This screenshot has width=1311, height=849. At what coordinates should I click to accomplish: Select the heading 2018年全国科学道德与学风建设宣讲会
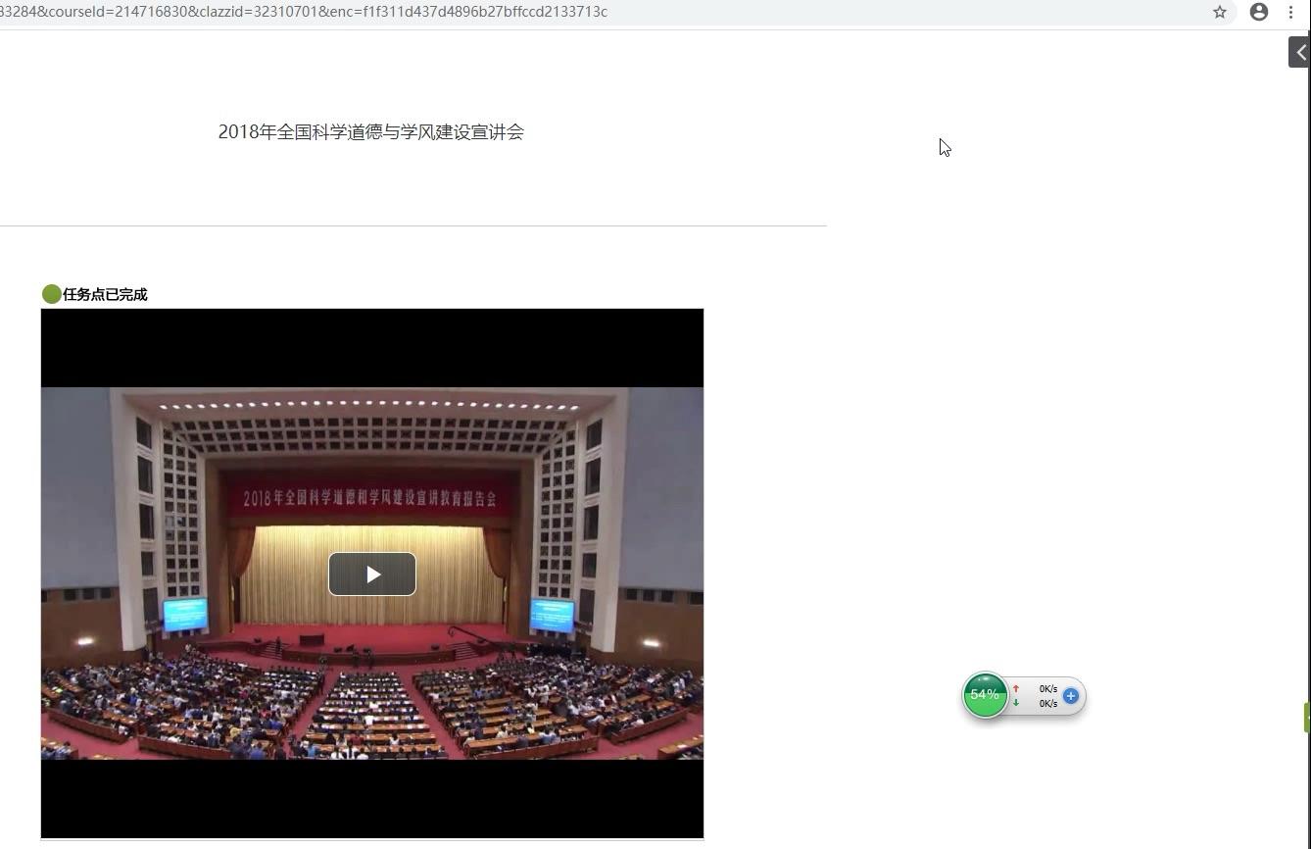[371, 132]
